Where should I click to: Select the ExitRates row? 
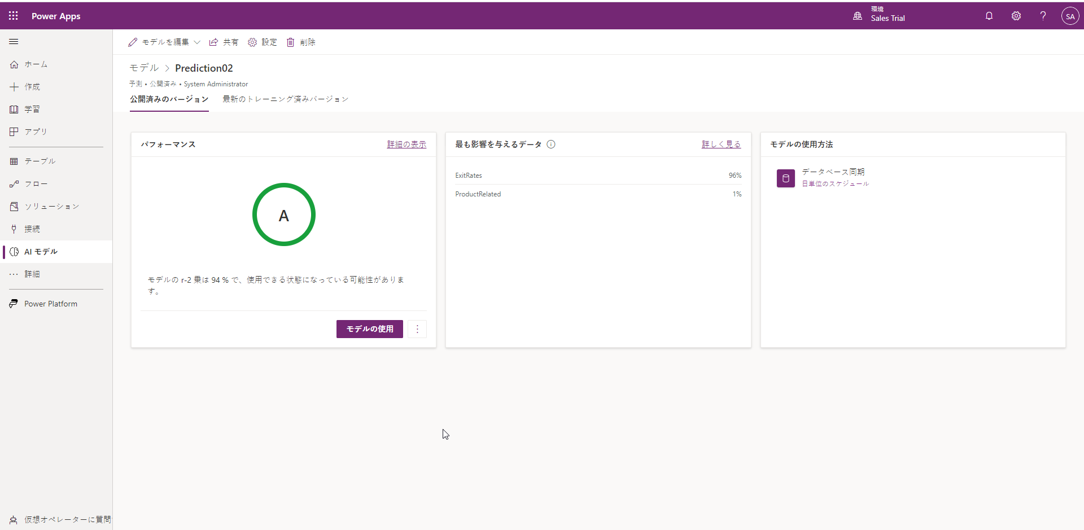(598, 176)
